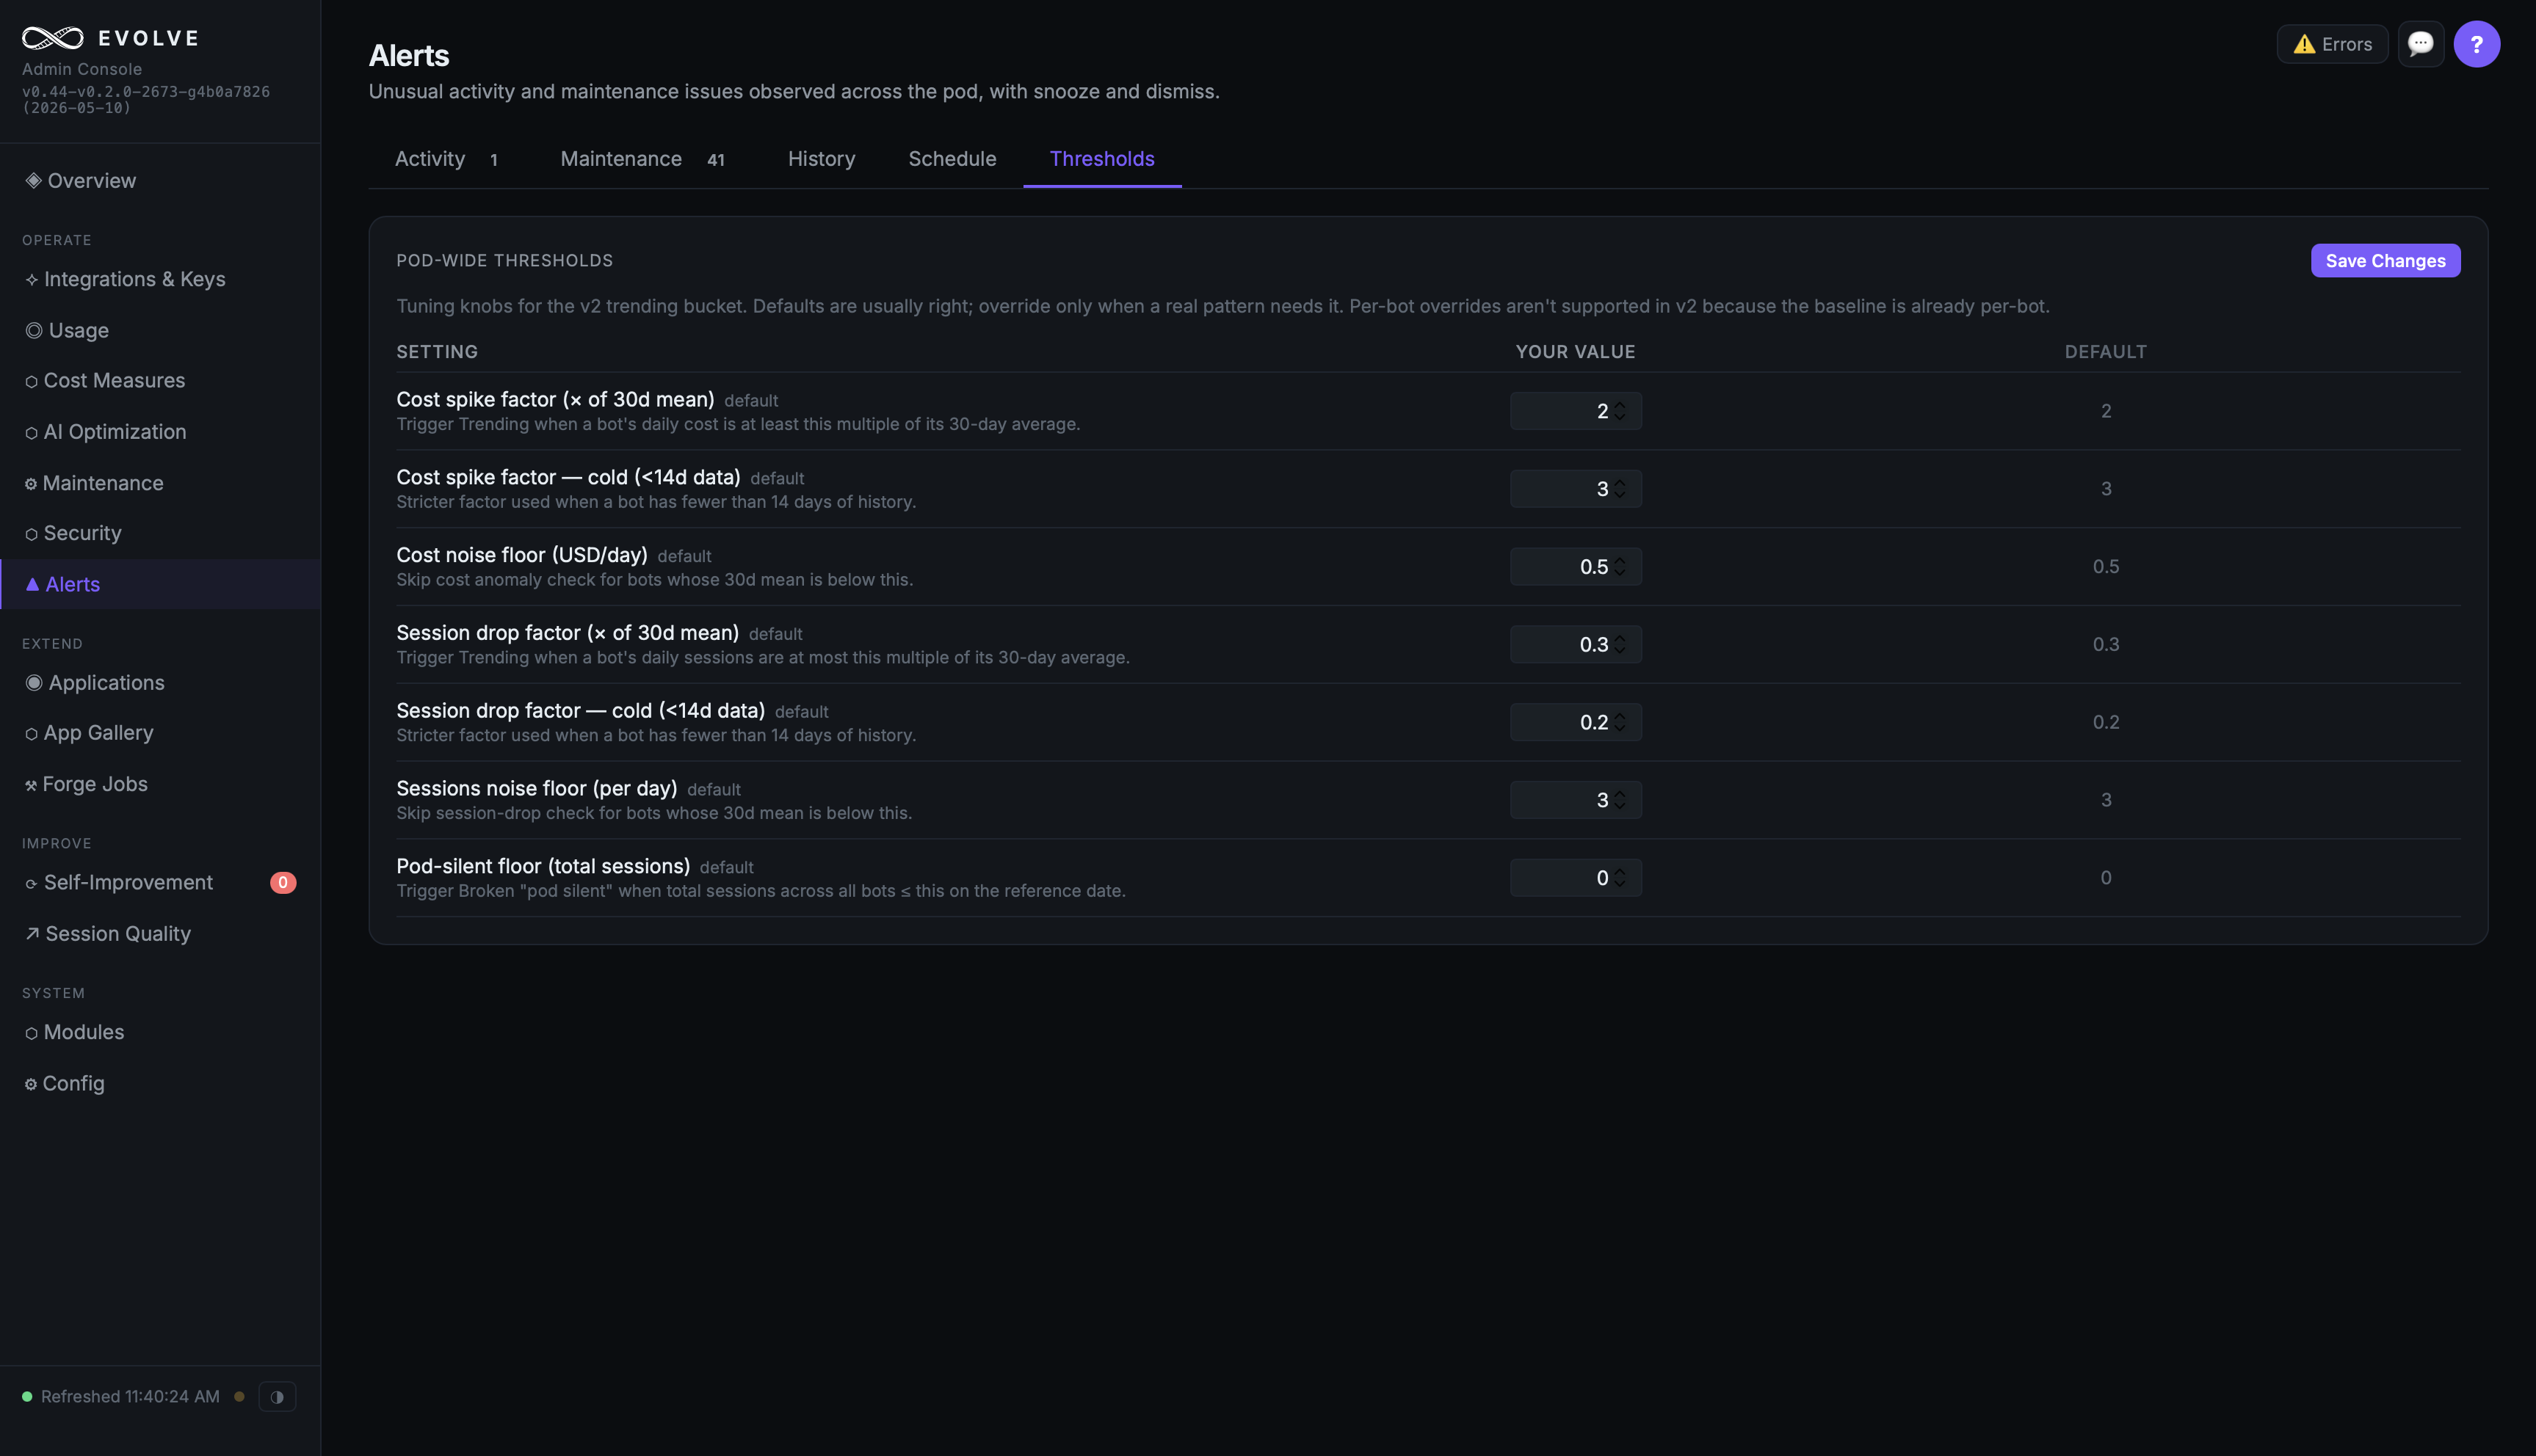This screenshot has width=2536, height=1456.
Task: Click the Session drop factor 30d field 0.3
Action: click(x=1576, y=645)
